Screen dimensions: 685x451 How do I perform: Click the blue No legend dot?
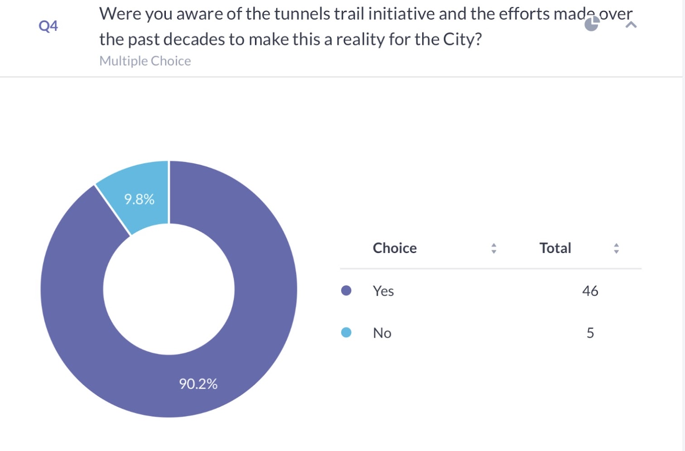point(346,333)
